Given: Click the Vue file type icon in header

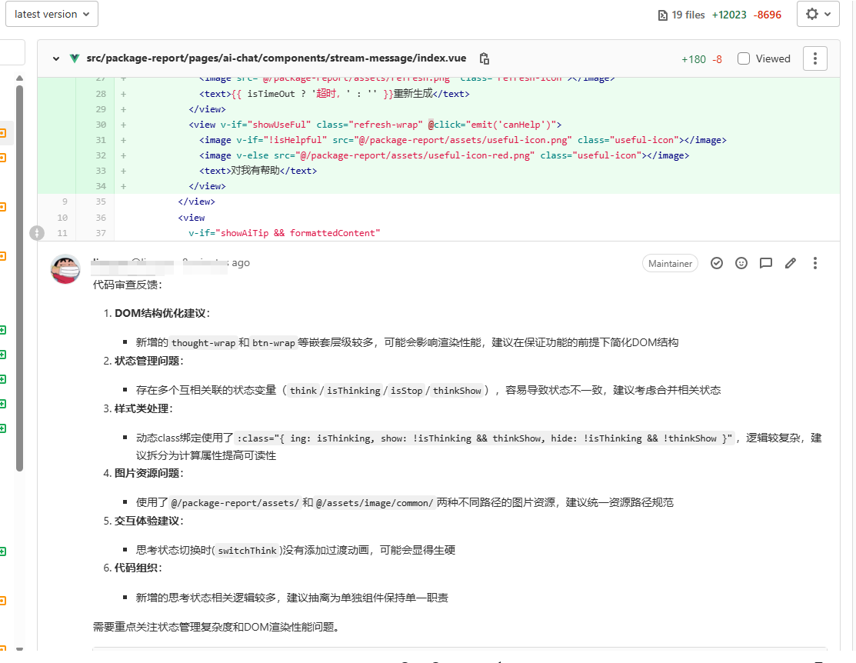Looking at the screenshot, I should pyautogui.click(x=74, y=58).
